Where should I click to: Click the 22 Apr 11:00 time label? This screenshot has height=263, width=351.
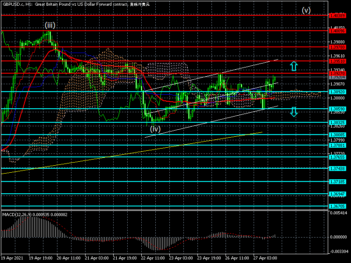[x=153, y=258]
